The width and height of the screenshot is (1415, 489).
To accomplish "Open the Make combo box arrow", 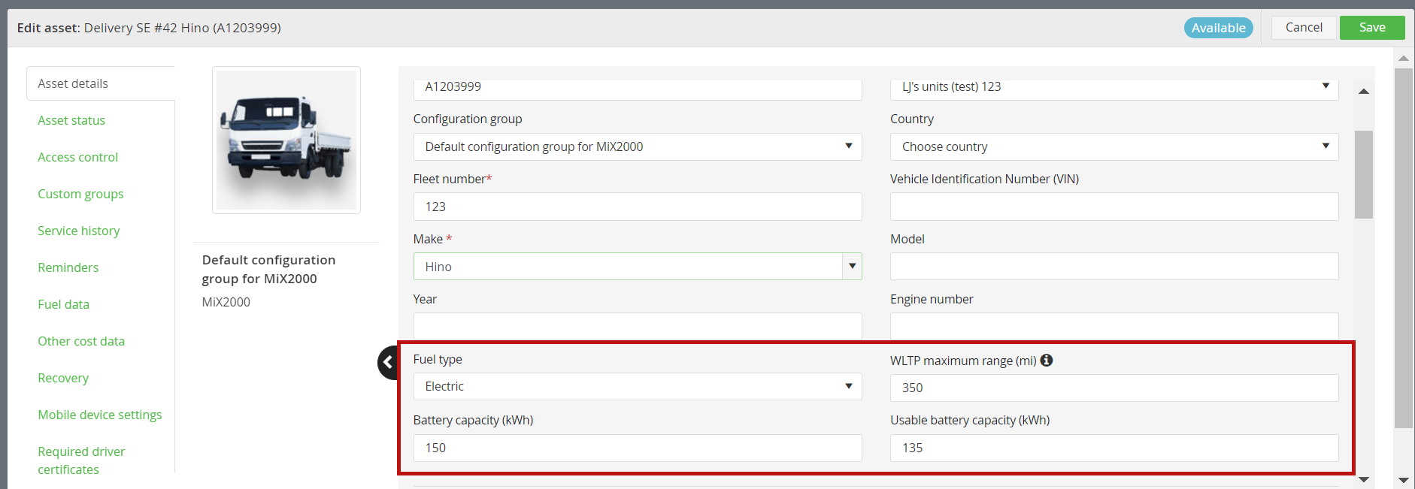I will tap(852, 266).
